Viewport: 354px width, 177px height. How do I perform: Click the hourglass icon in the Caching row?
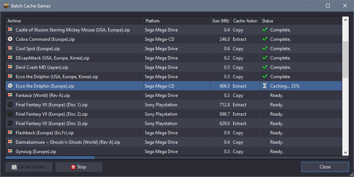265,86
